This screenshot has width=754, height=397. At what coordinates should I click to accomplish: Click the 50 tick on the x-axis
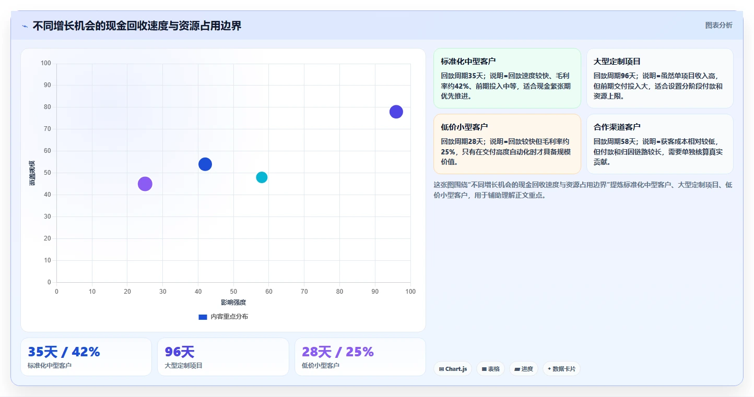(x=233, y=292)
